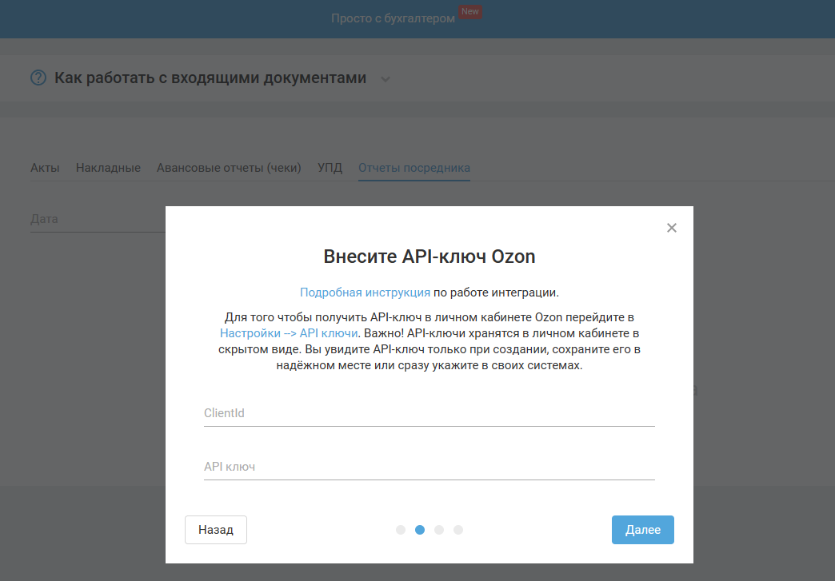Jump to fourth step dot indicator

pos(458,530)
